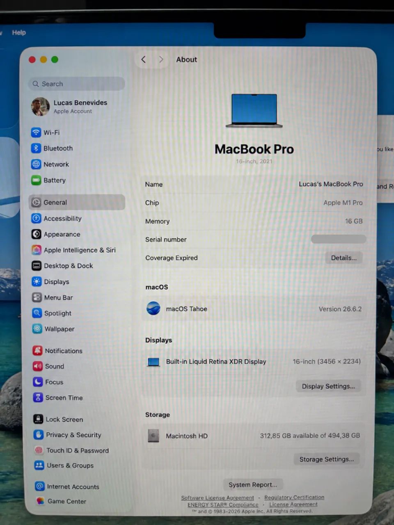
Task: Click the Apple M1 Pro chip value
Action: pos(343,203)
